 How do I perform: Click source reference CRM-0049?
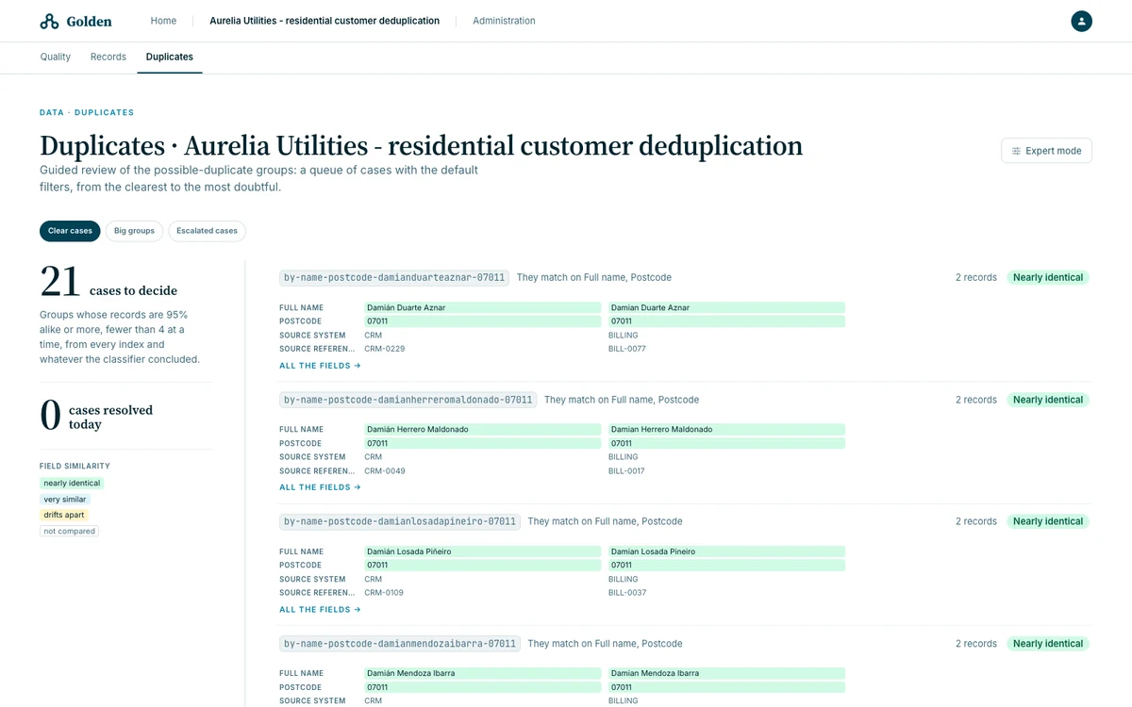[x=384, y=471]
